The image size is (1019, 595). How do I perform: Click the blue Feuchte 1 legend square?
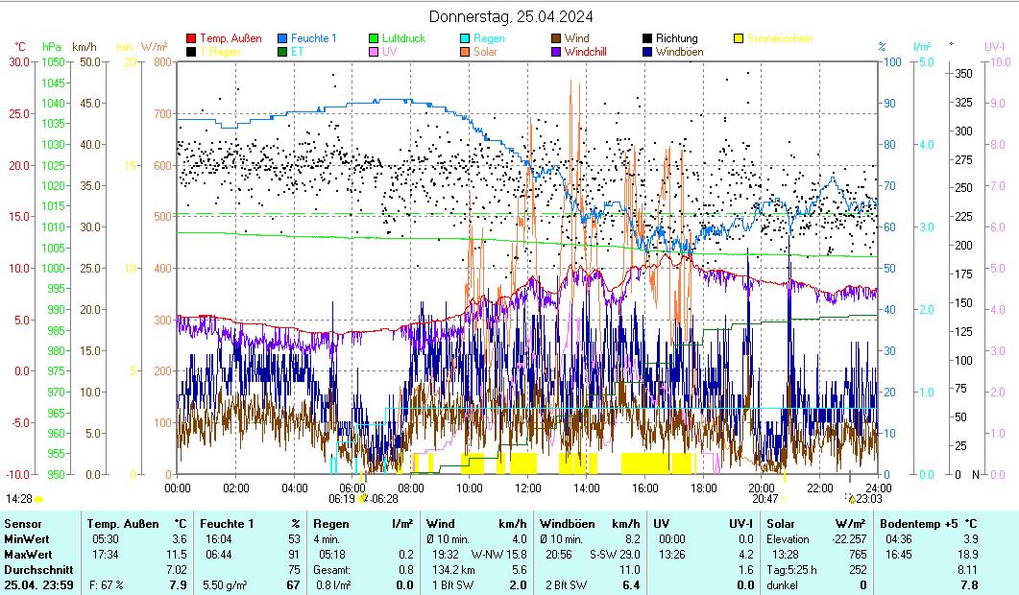283,39
